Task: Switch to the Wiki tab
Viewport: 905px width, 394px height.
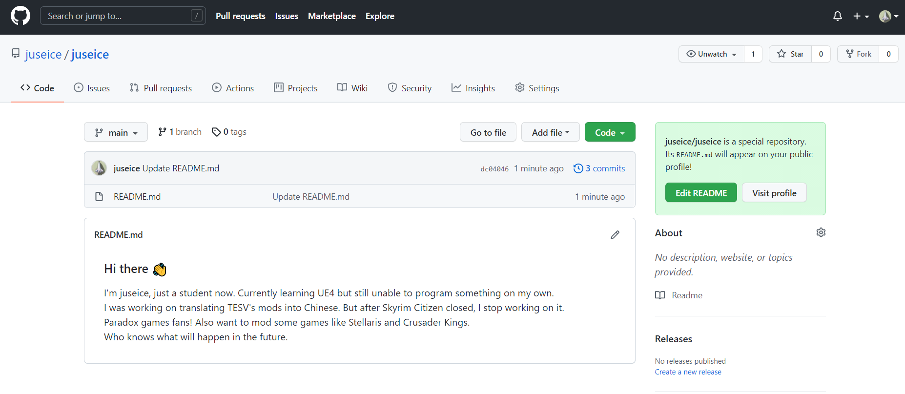Action: 352,88
